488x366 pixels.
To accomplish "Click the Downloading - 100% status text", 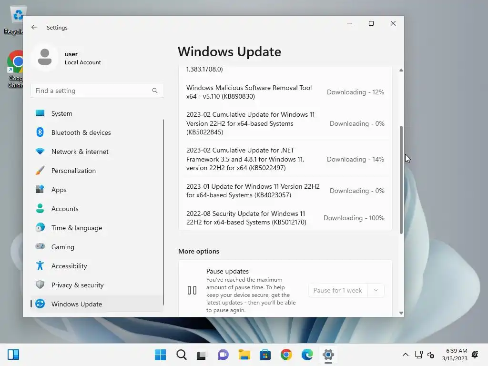I will pyautogui.click(x=354, y=218).
